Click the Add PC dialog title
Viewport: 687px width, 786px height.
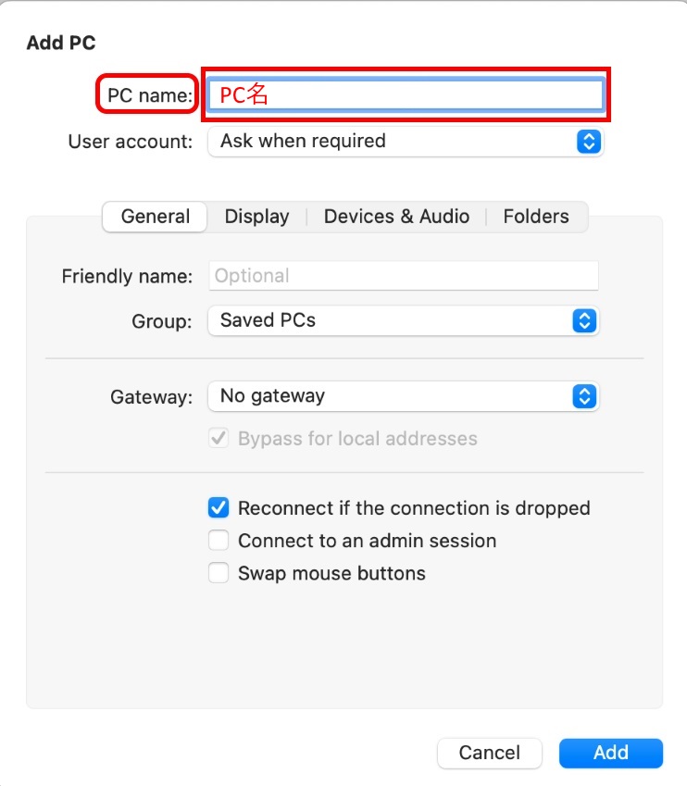(x=61, y=43)
